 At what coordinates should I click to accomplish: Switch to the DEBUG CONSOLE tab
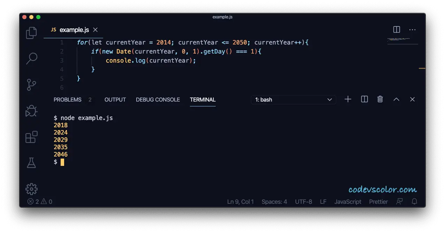tap(158, 100)
